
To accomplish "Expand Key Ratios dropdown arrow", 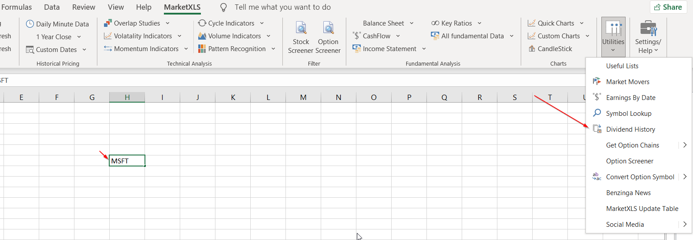I will [x=480, y=23].
